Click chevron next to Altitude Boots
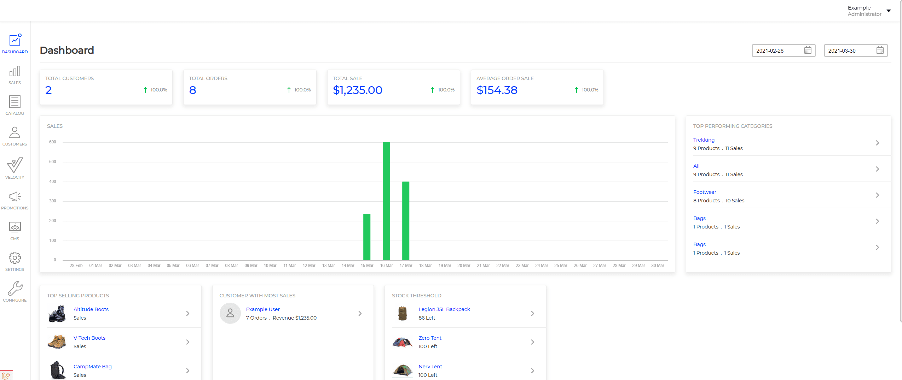Screen dimensions: 902x380 pyautogui.click(x=187, y=314)
